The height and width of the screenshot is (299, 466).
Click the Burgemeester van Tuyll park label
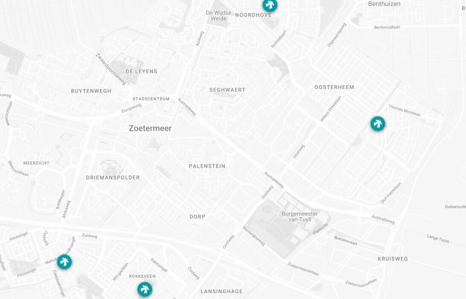point(300,217)
